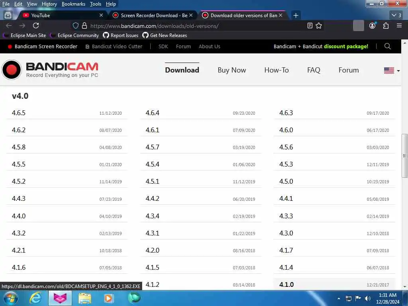Open How-To navigation item
The height and width of the screenshot is (306, 408).
pos(277,70)
